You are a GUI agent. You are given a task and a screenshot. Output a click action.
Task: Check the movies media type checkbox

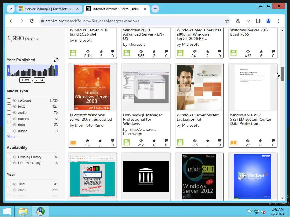click(x=9, y=119)
